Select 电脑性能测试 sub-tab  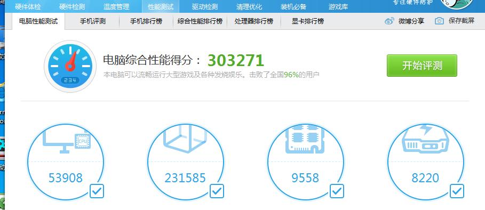(x=38, y=21)
